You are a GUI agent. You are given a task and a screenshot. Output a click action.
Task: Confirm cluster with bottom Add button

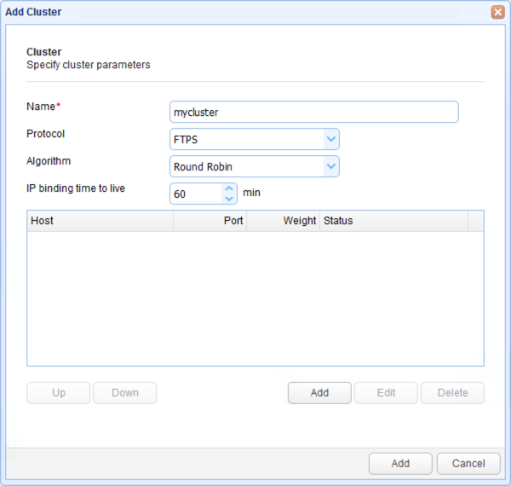tap(400, 464)
